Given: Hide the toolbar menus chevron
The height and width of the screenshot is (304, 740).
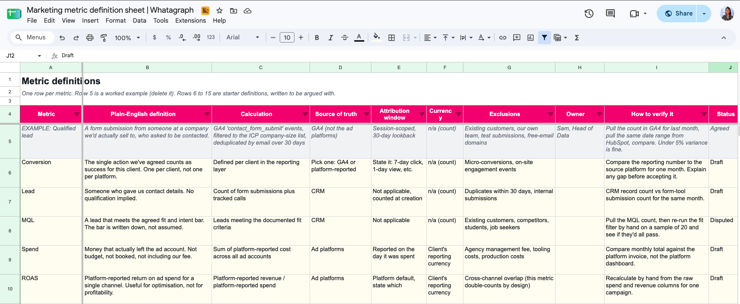Looking at the screenshot, I should [x=724, y=38].
